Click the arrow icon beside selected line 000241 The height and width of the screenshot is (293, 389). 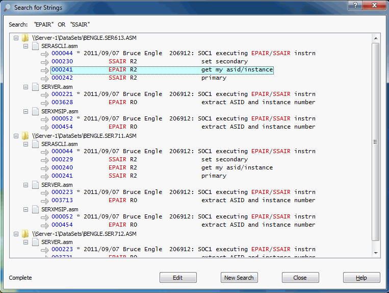point(45,70)
